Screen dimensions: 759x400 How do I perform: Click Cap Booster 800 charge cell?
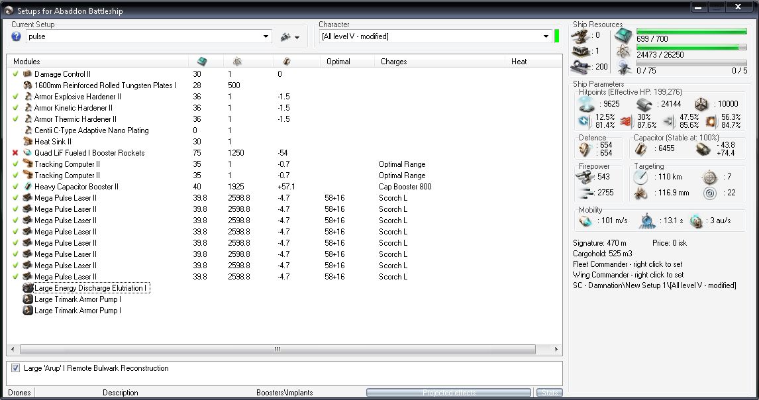405,187
